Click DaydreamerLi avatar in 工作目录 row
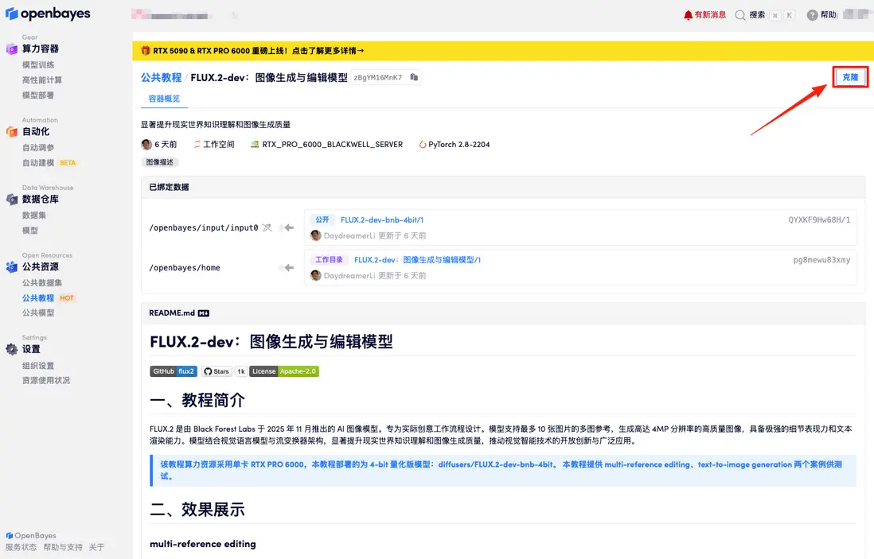 pyautogui.click(x=315, y=276)
